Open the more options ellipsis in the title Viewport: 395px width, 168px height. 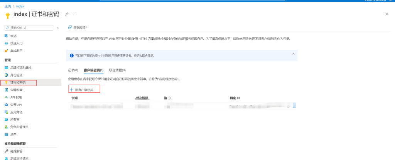pyautogui.click(x=74, y=14)
